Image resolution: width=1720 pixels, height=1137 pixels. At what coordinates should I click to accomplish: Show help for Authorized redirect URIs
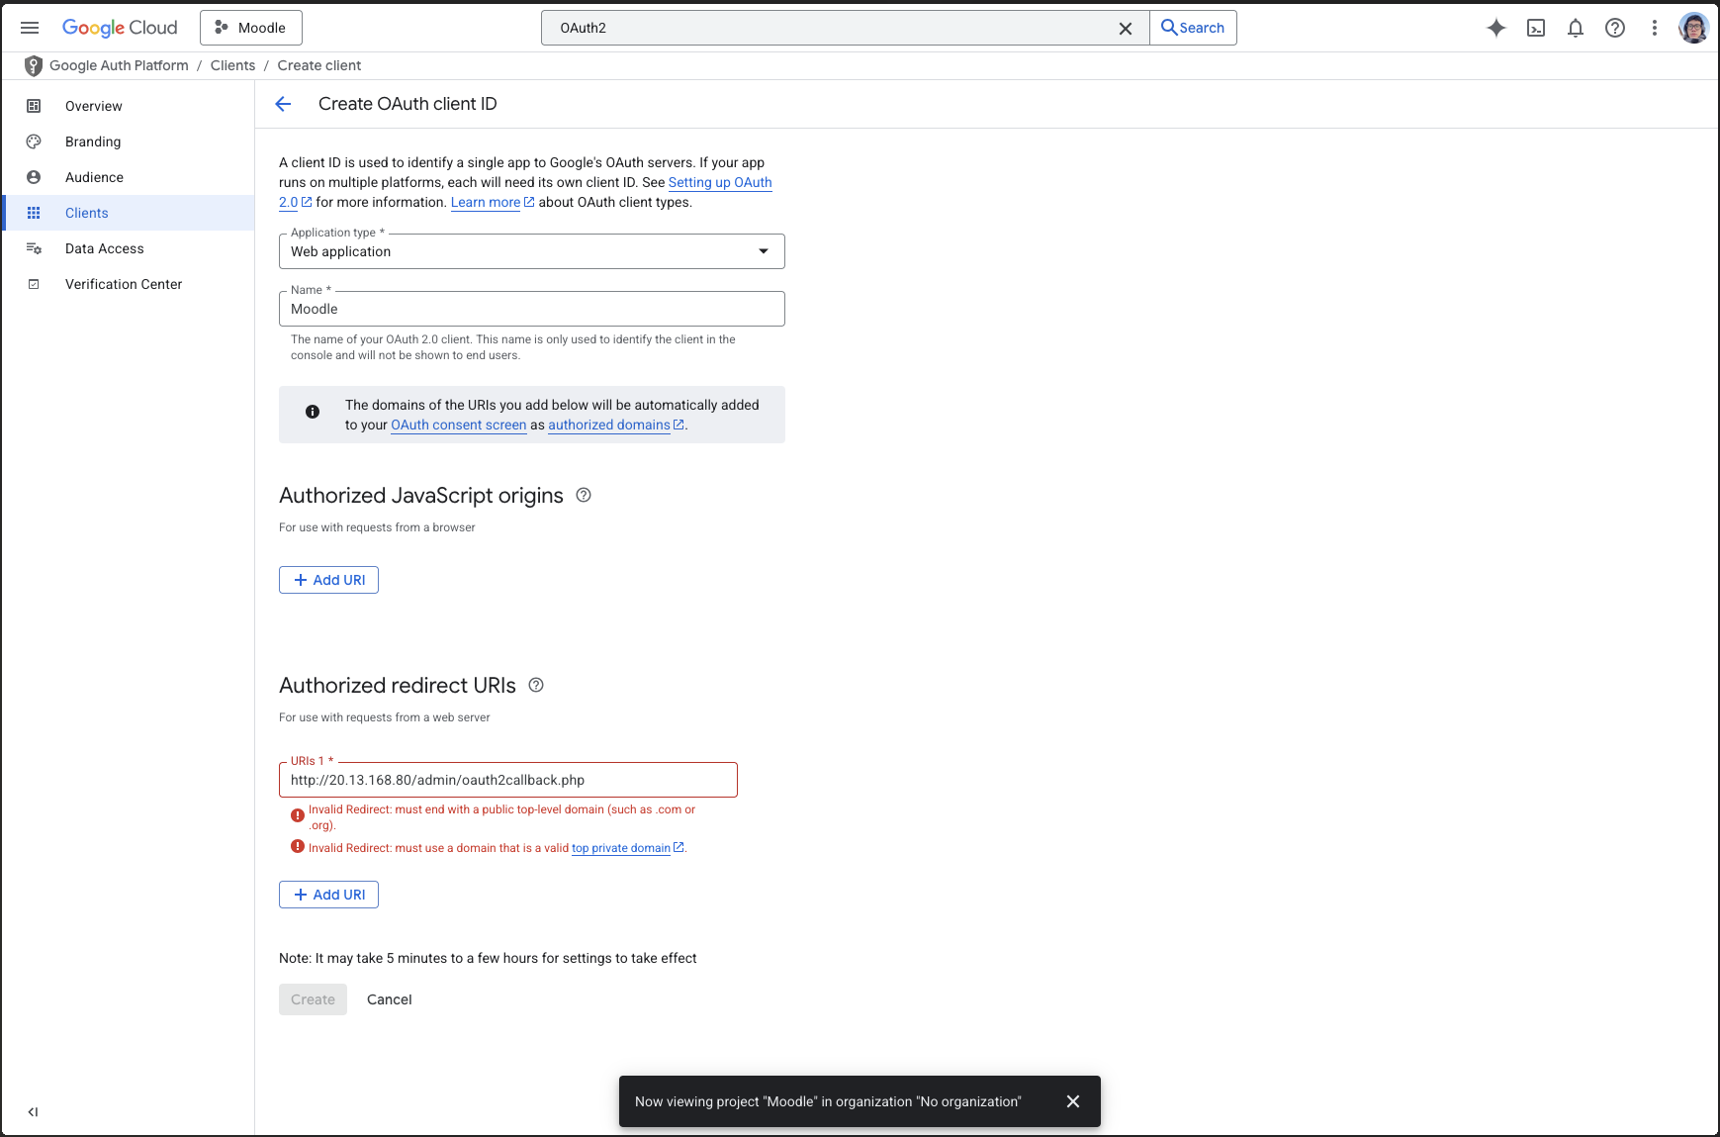point(536,686)
